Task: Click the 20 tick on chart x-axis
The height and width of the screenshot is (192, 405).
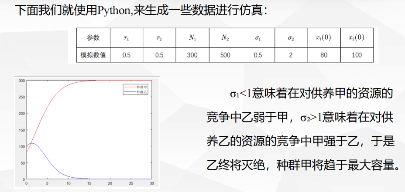Action: [x=110, y=183]
